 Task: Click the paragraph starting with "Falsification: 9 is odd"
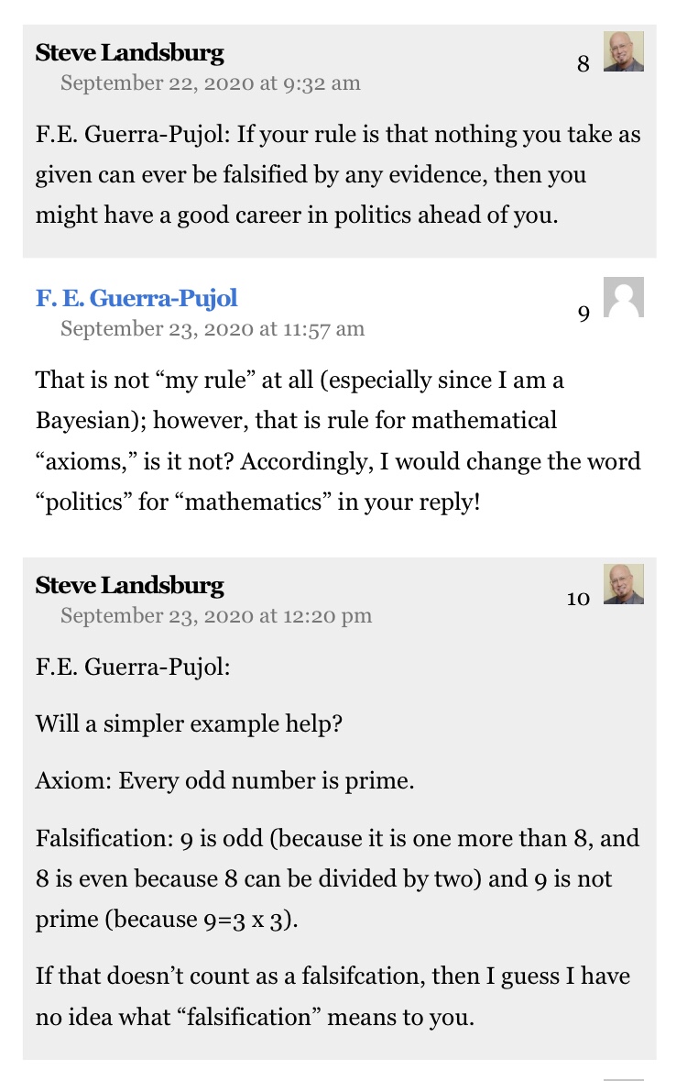click(x=338, y=878)
